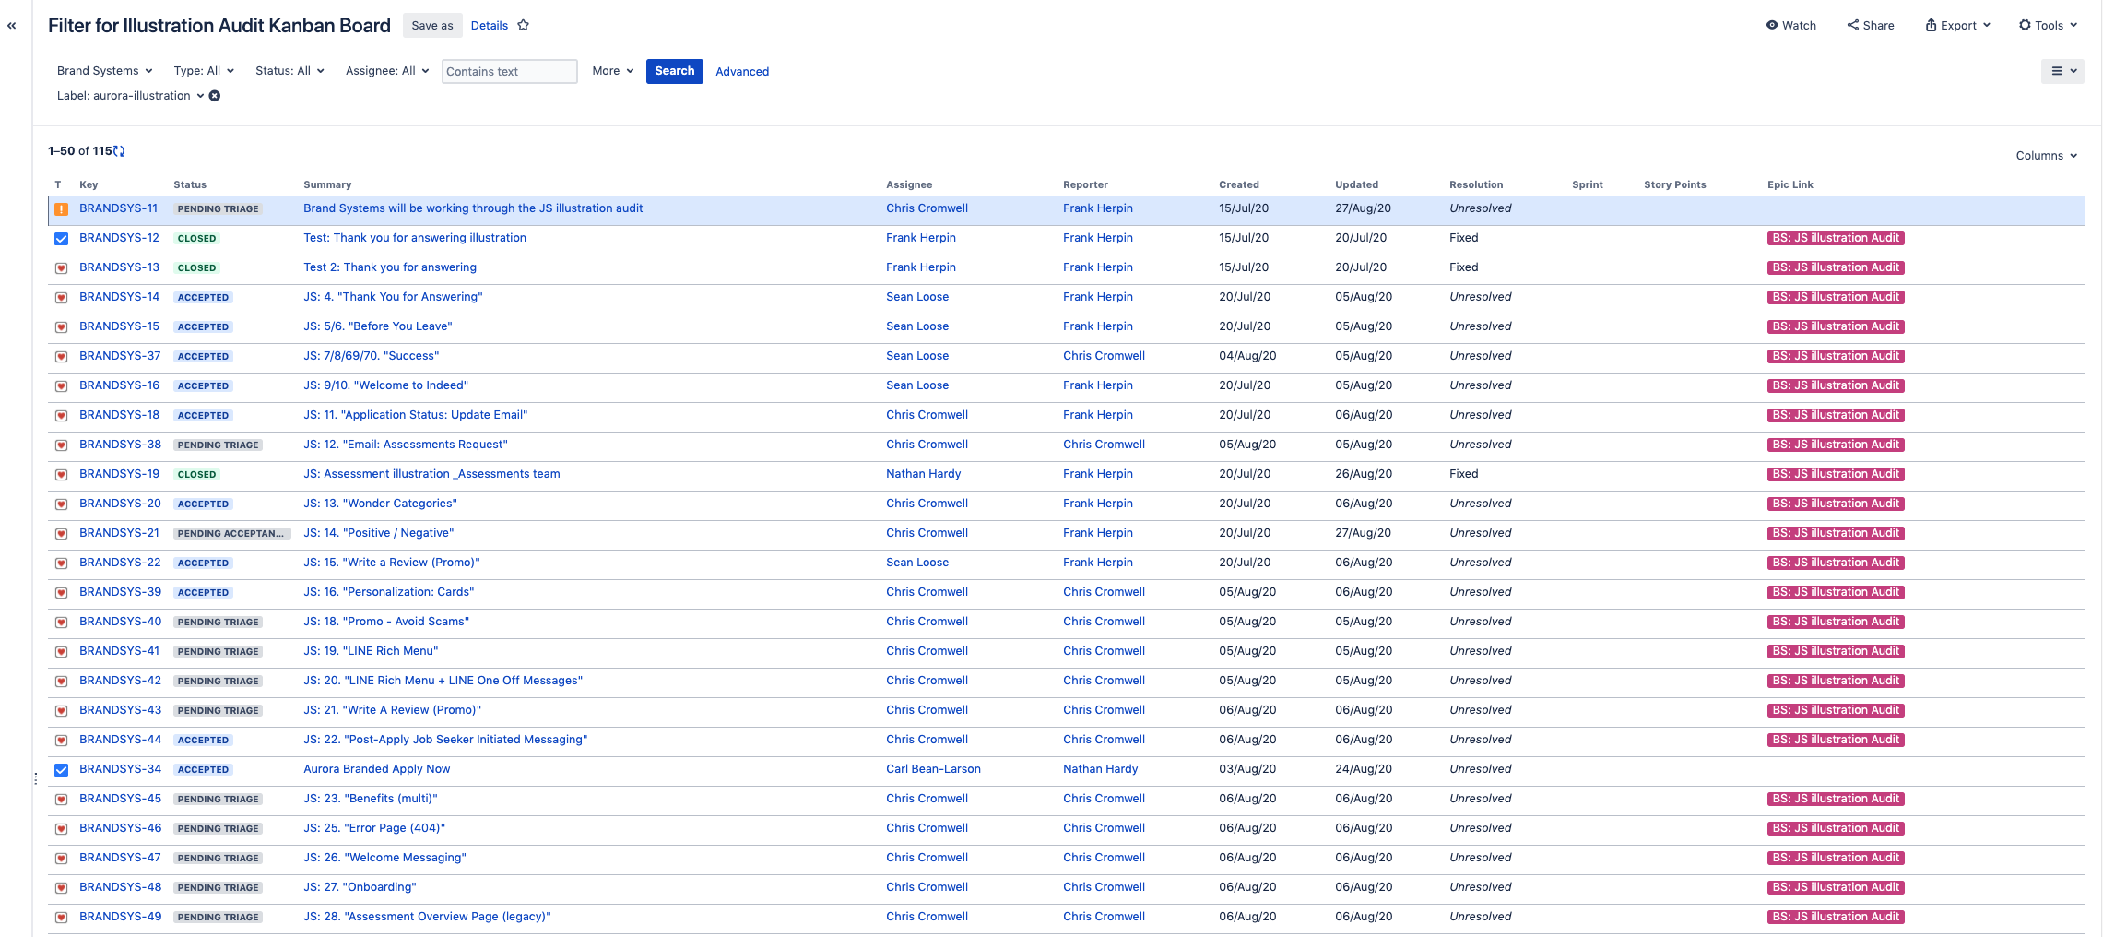
Task: Remove the aurora-illustration label filter
Action: [x=214, y=95]
